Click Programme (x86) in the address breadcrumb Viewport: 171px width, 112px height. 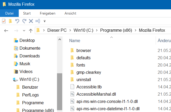tap(117, 30)
